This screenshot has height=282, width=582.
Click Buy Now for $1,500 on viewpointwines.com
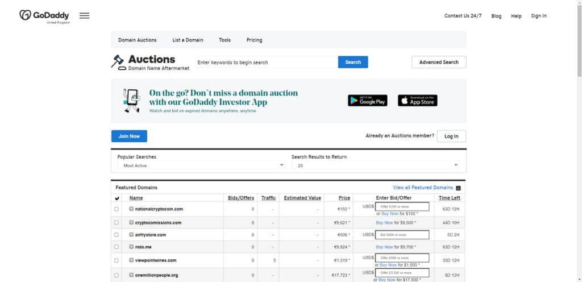[x=388, y=266]
